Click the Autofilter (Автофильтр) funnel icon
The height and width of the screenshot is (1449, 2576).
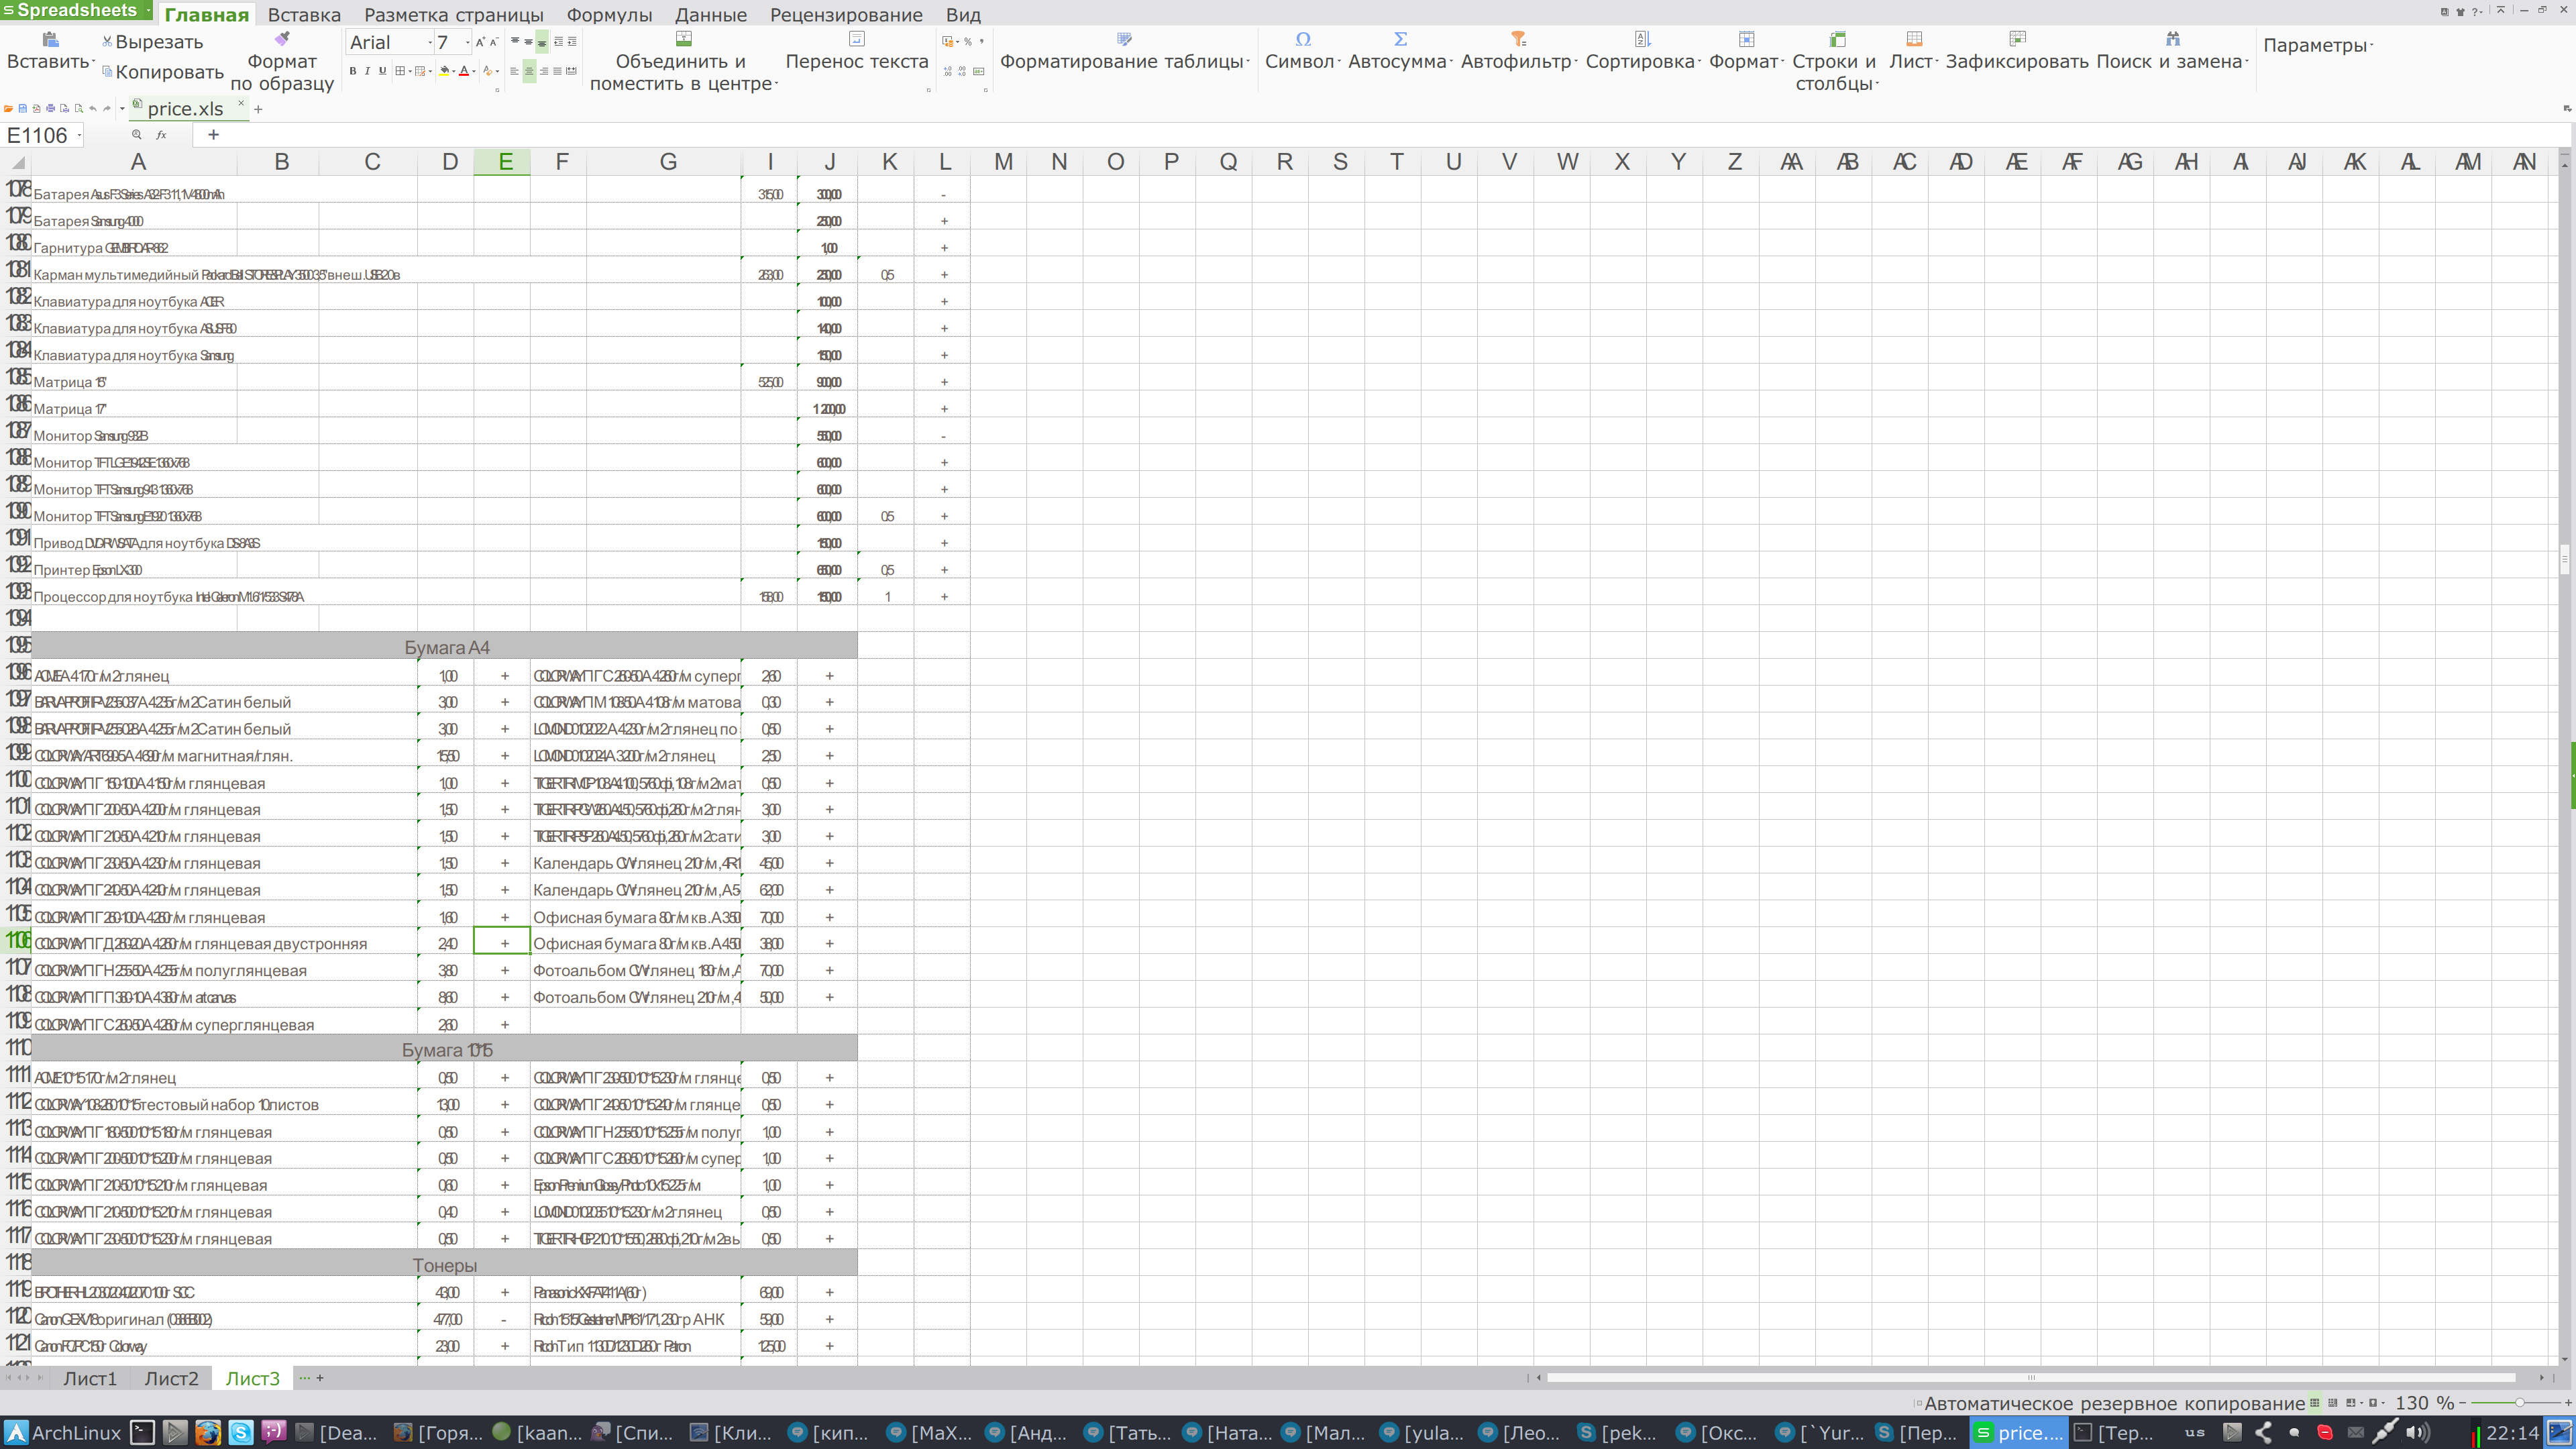pos(1518,39)
